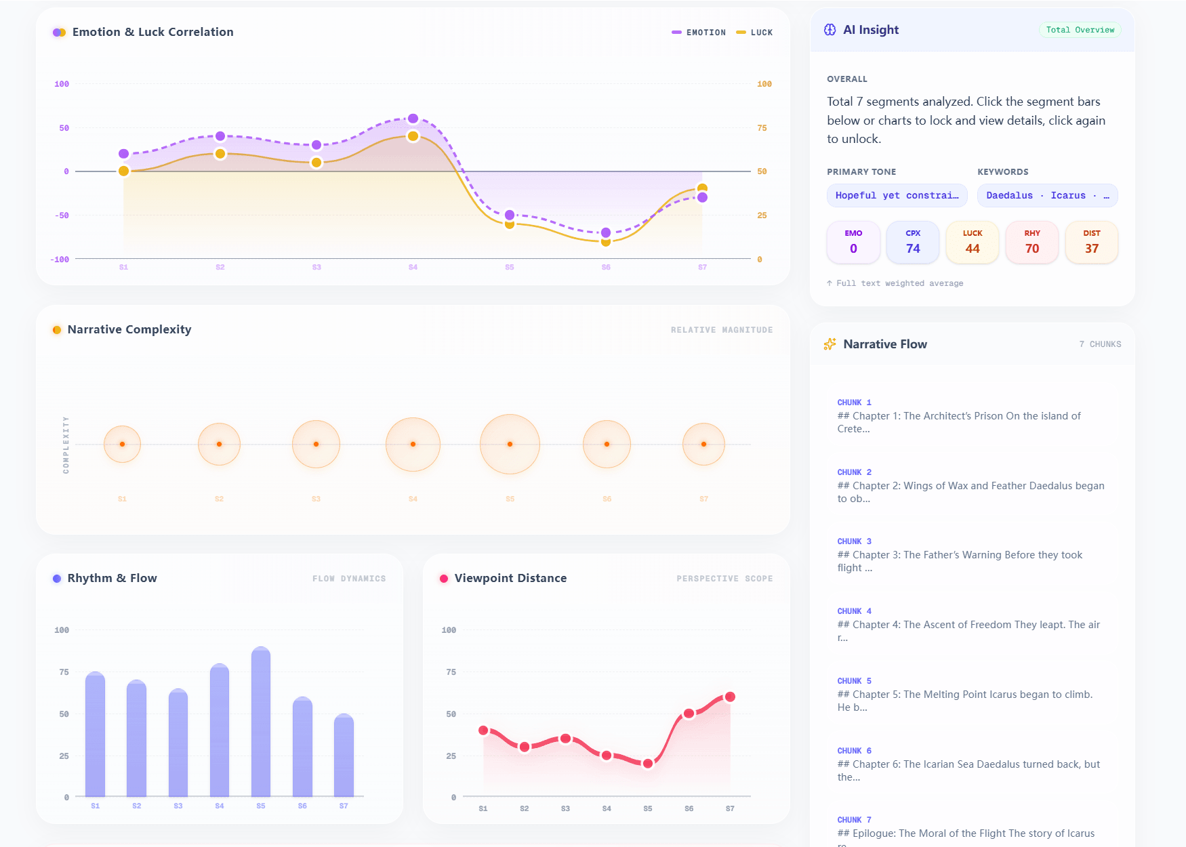Image resolution: width=1186 pixels, height=847 pixels.
Task: Expand Chunk 1 The Architect's Prison
Action: 971,415
